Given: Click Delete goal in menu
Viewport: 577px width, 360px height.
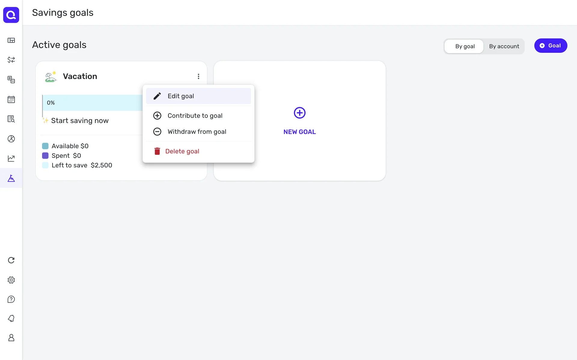Looking at the screenshot, I should 182,151.
